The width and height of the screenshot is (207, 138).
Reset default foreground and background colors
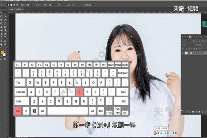click(2, 56)
